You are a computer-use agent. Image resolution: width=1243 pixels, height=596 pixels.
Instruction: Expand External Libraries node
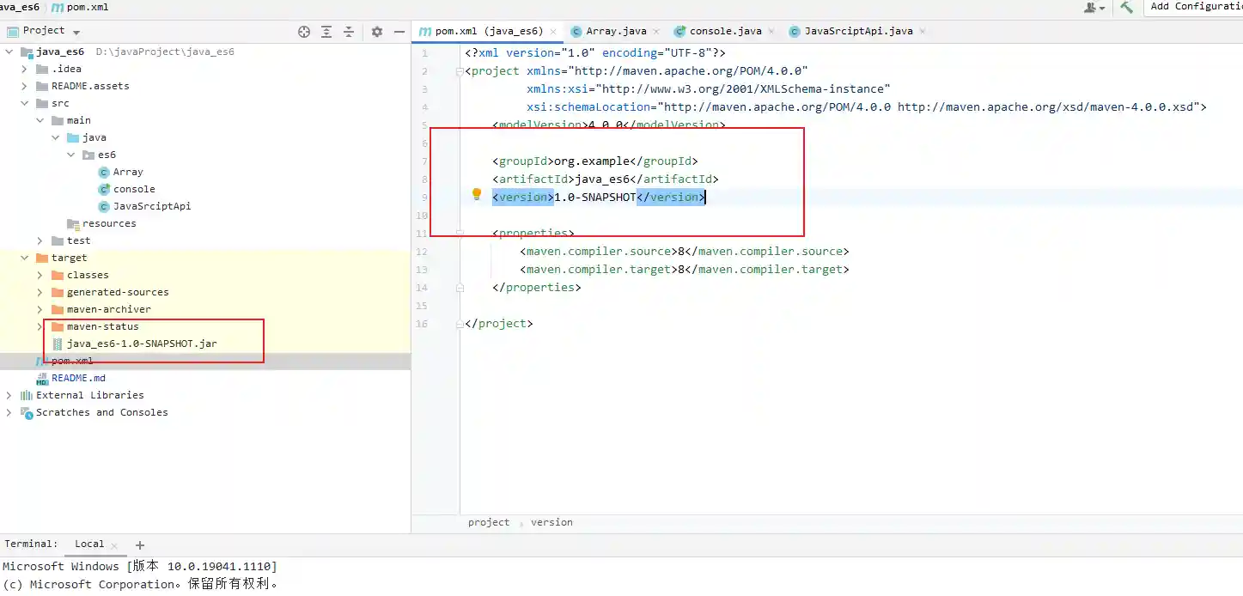coord(9,395)
